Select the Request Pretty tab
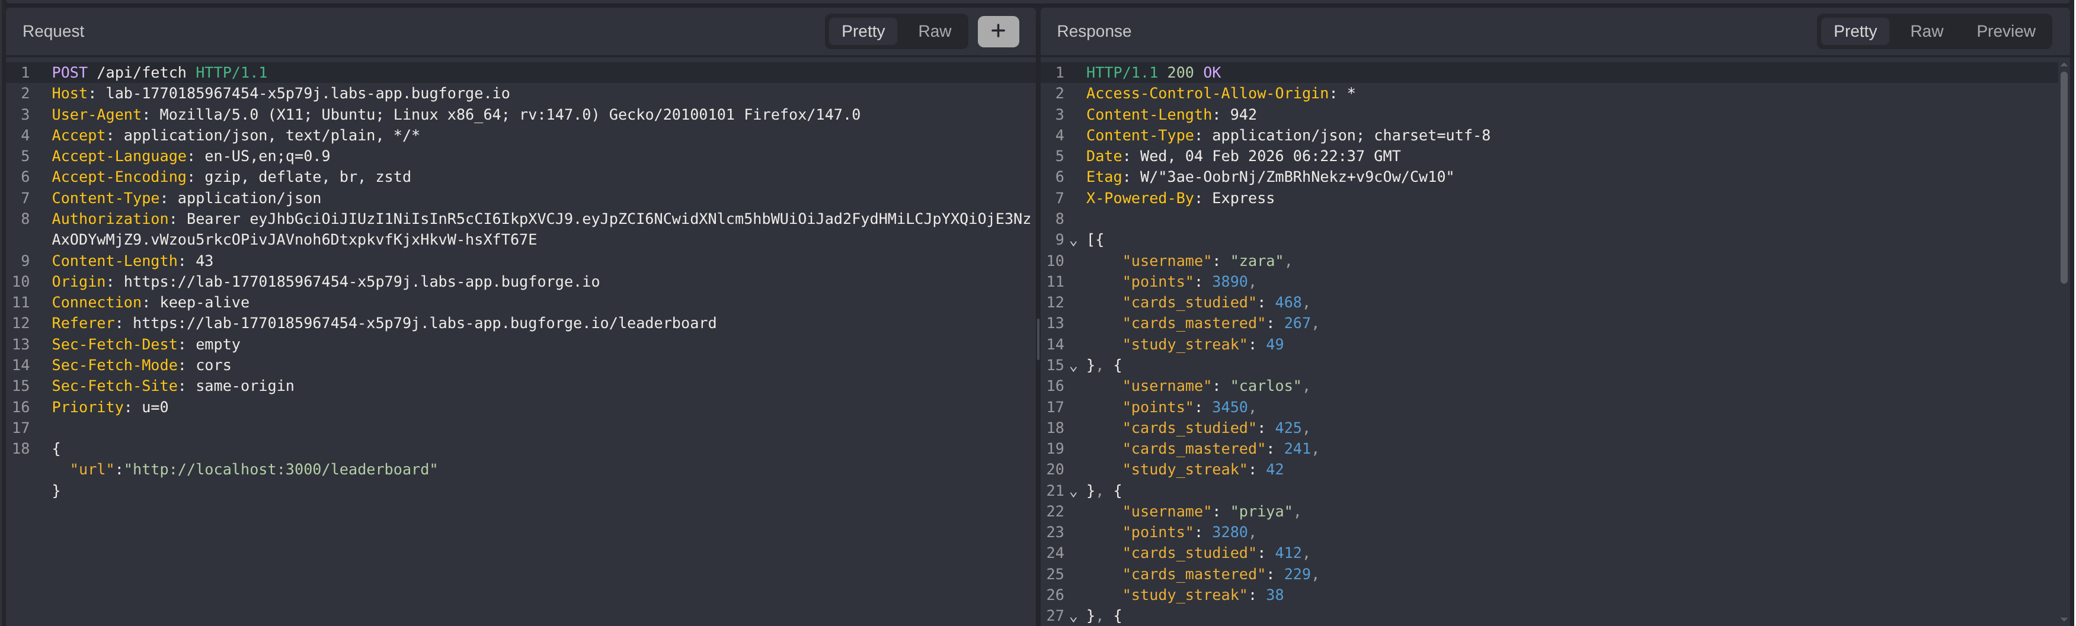The height and width of the screenshot is (626, 2076). click(862, 31)
